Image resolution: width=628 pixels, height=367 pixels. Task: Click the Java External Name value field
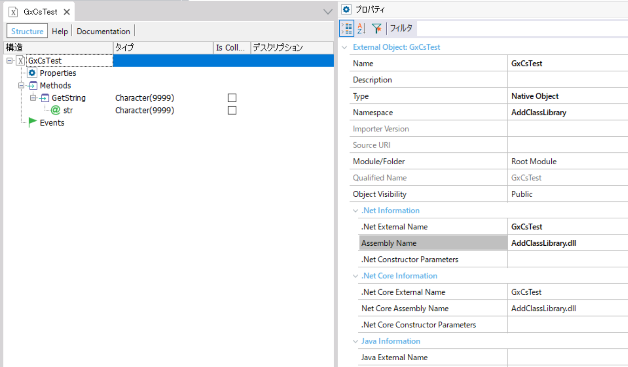[568, 358]
